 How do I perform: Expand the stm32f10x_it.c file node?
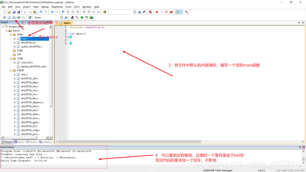(x=15, y=42)
